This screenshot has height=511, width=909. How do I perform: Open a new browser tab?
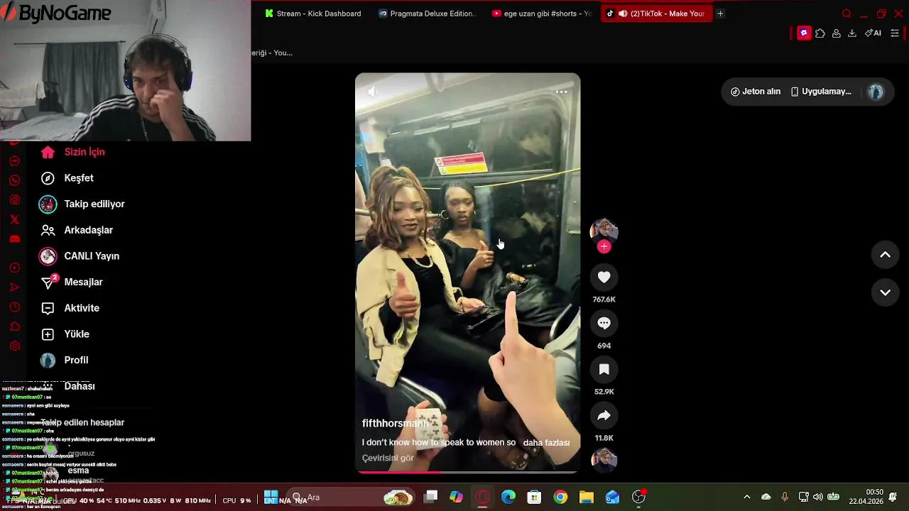720,13
